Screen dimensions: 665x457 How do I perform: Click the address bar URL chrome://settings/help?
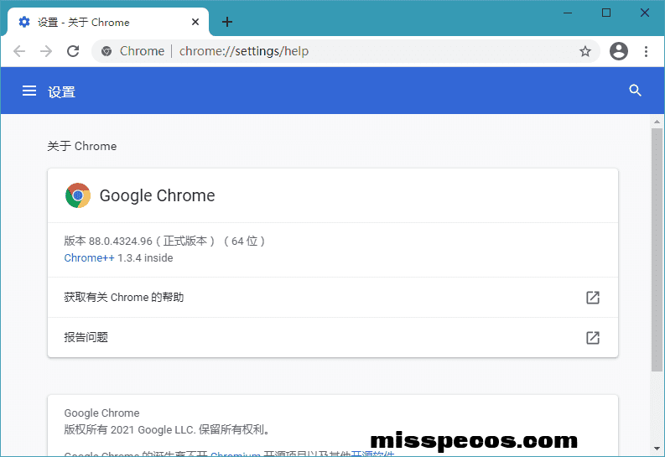244,51
